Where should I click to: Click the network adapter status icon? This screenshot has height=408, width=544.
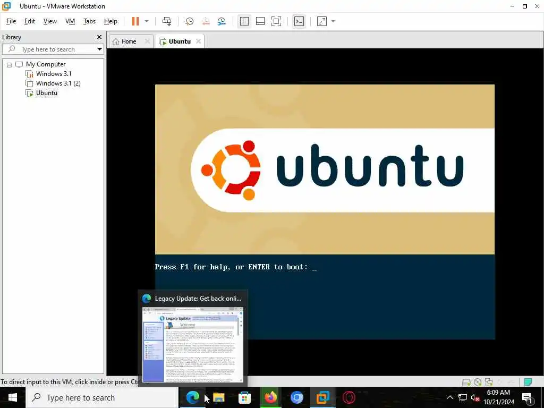[489, 382]
